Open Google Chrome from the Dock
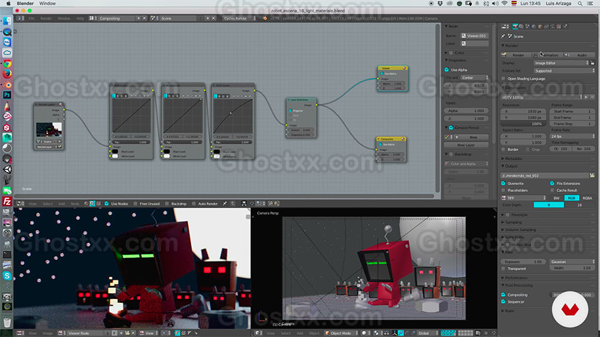 (x=7, y=63)
